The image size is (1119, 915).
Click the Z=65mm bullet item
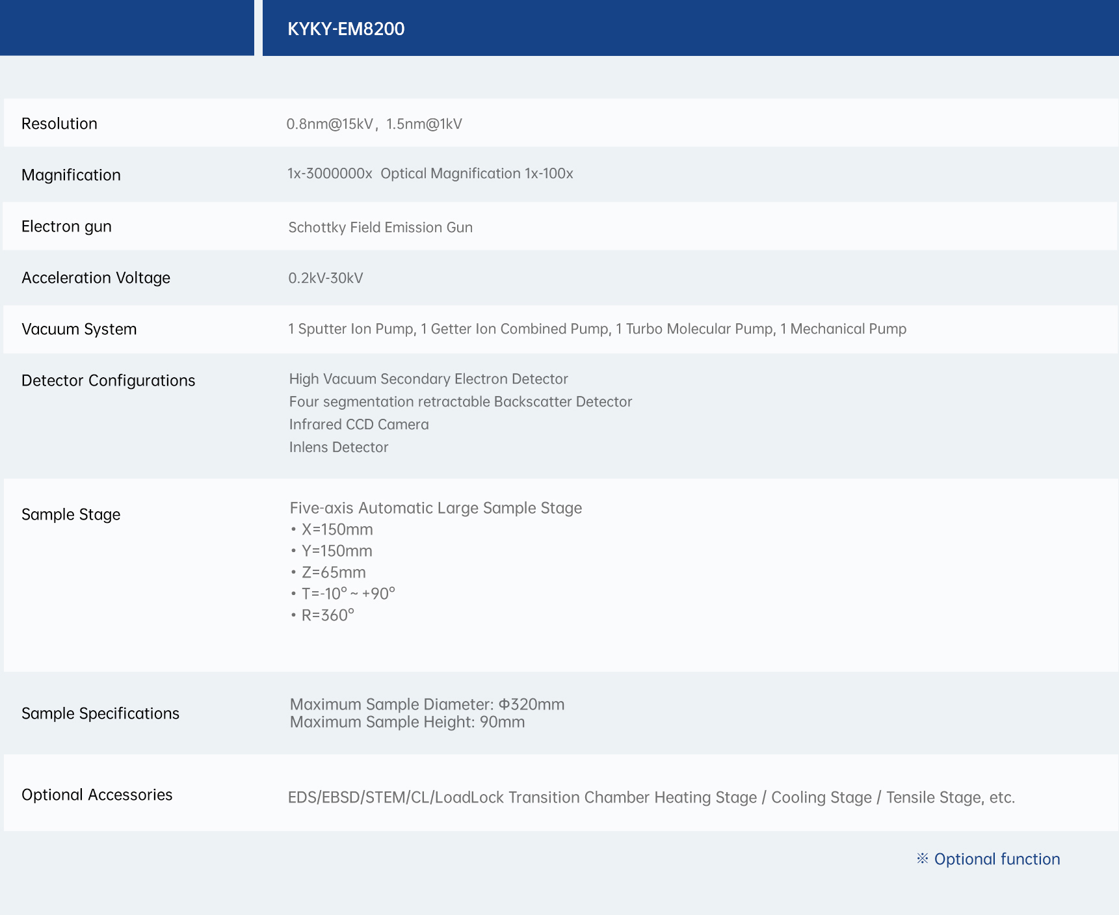coord(328,572)
